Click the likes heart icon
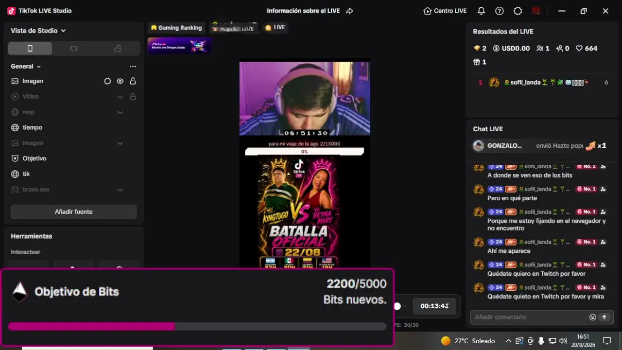 [579, 48]
